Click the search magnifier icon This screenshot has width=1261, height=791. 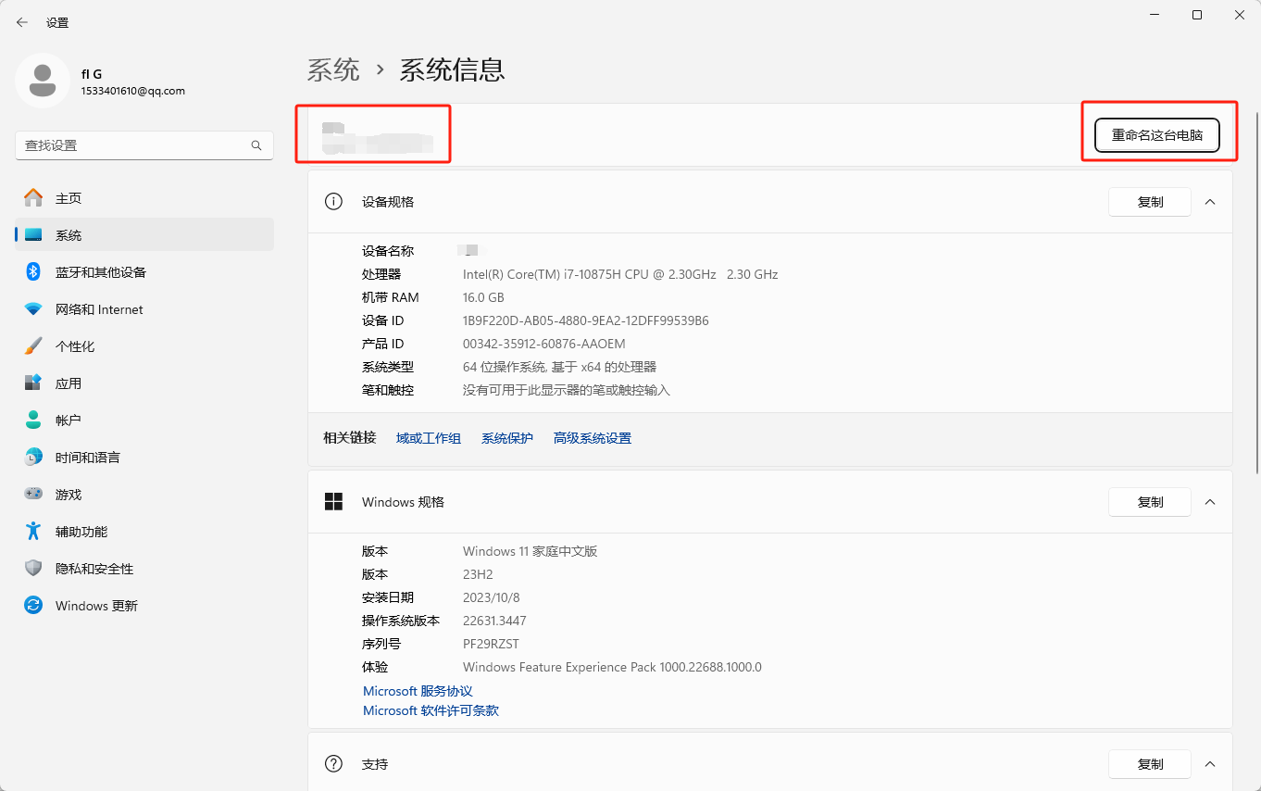pos(256,145)
